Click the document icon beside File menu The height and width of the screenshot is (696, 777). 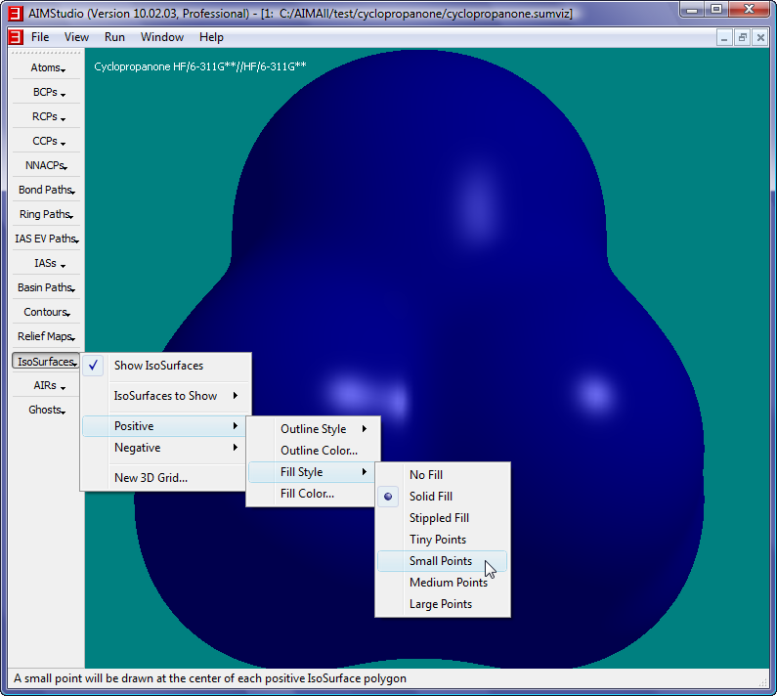pyautogui.click(x=15, y=37)
